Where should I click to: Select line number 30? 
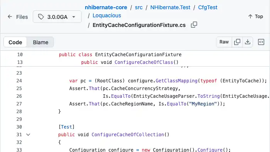[19, 127]
